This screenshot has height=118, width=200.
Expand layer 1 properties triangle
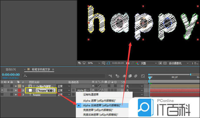(16, 86)
